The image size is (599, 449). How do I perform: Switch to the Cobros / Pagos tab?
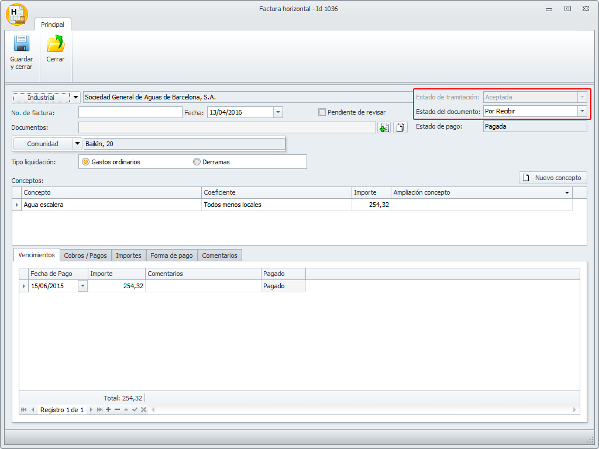coord(85,255)
